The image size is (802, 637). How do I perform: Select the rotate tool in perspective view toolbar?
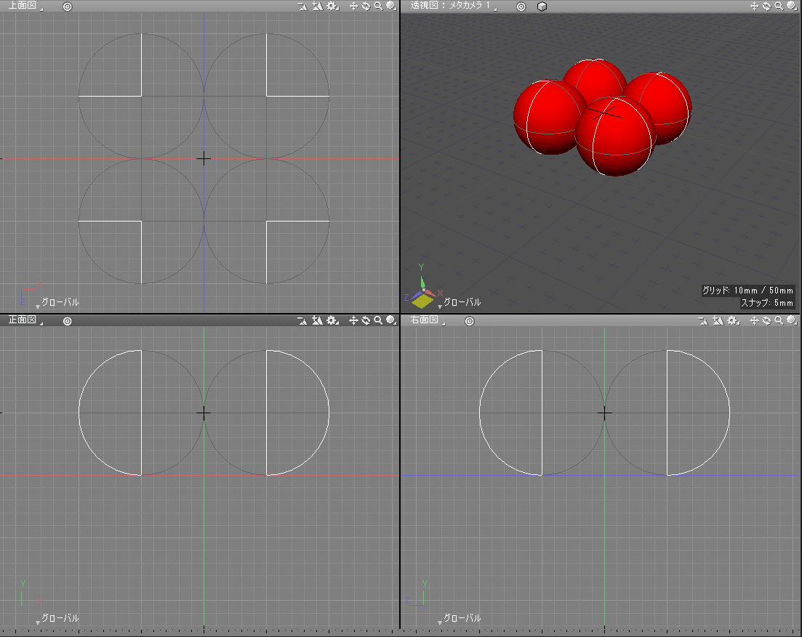pyautogui.click(x=766, y=6)
